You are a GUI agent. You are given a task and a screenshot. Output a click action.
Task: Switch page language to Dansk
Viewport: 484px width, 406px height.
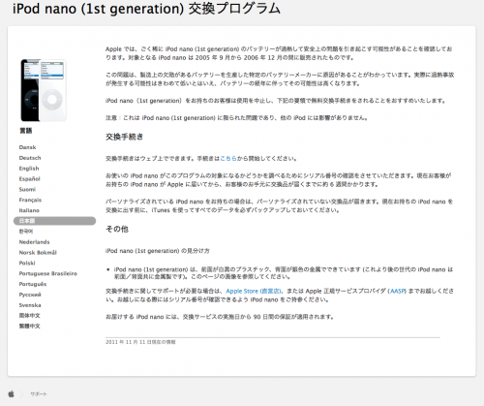click(x=27, y=147)
